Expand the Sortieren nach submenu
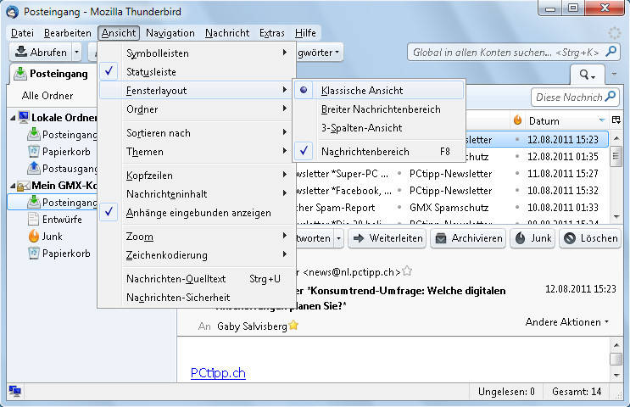Viewport: 630px width, 407px height. click(x=197, y=133)
